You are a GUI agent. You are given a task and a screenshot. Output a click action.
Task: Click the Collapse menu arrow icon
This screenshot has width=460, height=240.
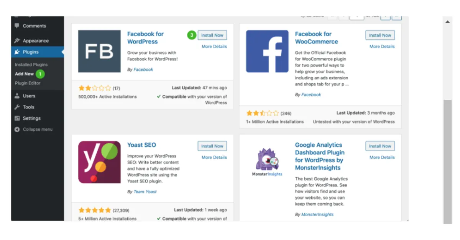17,130
